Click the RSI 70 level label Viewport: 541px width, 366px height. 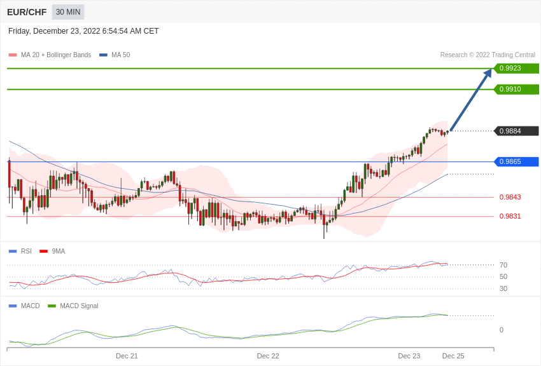tap(503, 265)
